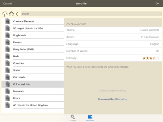Screen dimensions: 163x122
Task: Confirm with the OK button
Action: tap(157, 3)
